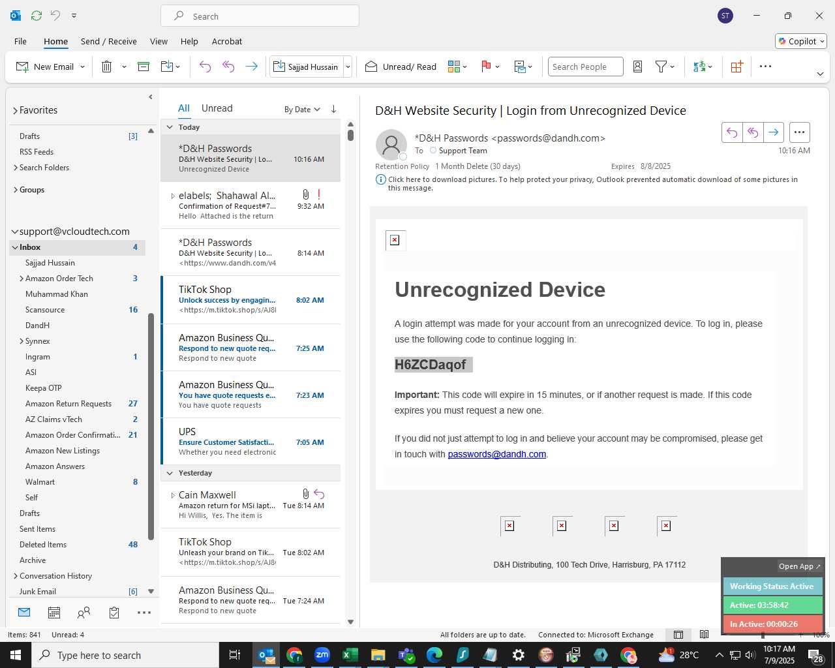Open Delete options dropdown arrow
835x668 pixels.
pyautogui.click(x=124, y=67)
